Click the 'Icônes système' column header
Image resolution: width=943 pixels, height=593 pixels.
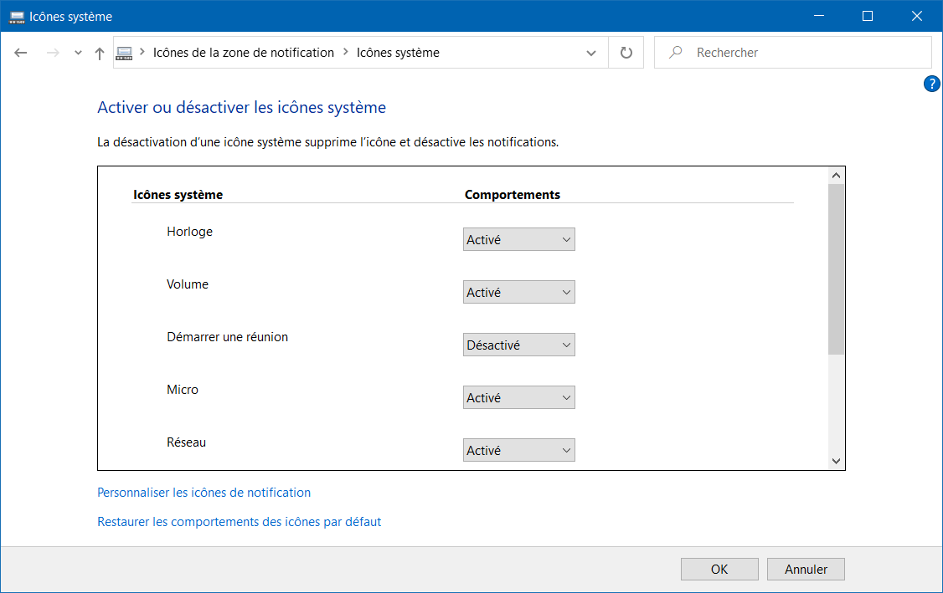pos(178,195)
